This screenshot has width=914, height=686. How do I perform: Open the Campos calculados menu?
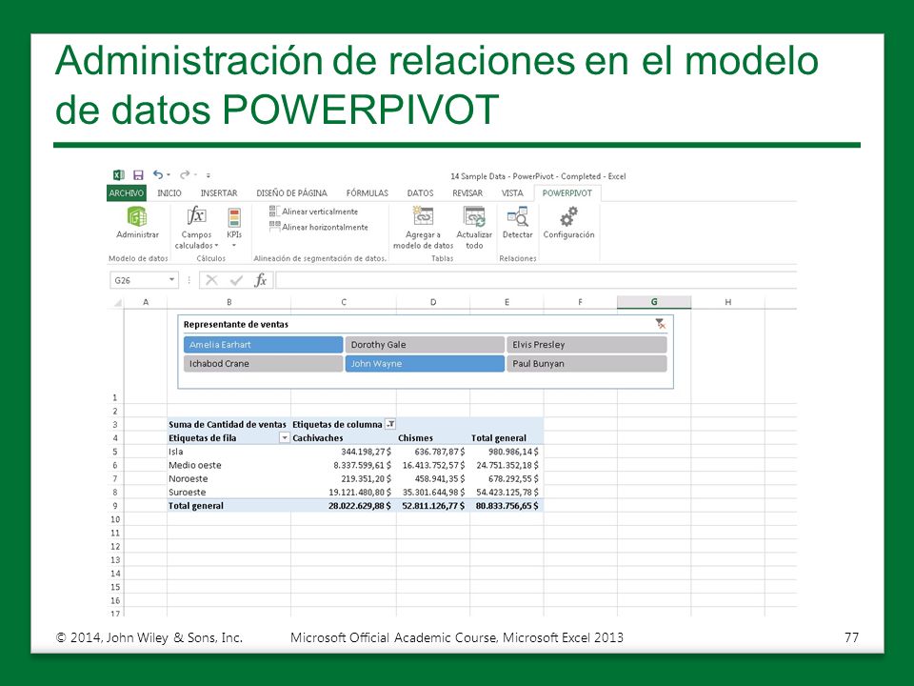196,228
